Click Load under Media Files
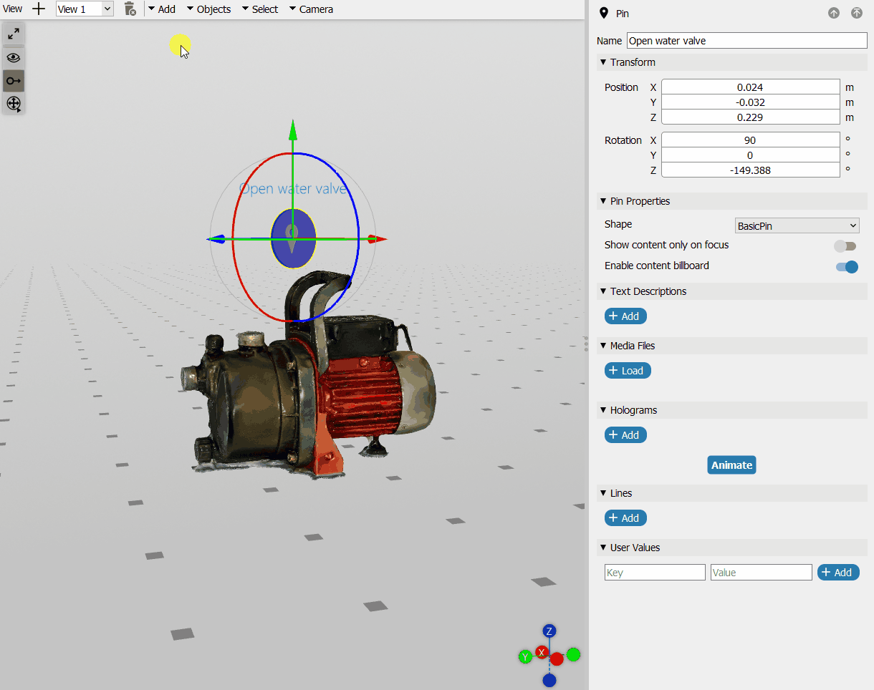The height and width of the screenshot is (690, 874). 628,371
